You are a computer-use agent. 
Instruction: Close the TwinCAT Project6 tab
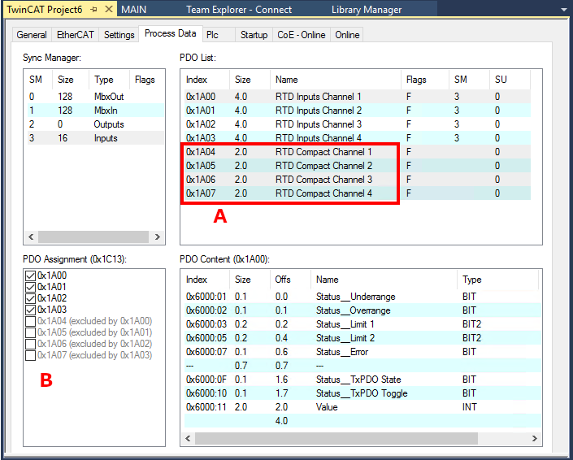pos(109,9)
